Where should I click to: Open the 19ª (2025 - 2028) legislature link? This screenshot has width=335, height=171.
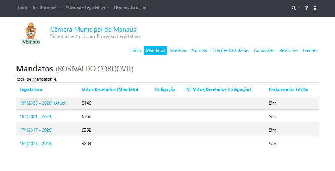pos(43,103)
